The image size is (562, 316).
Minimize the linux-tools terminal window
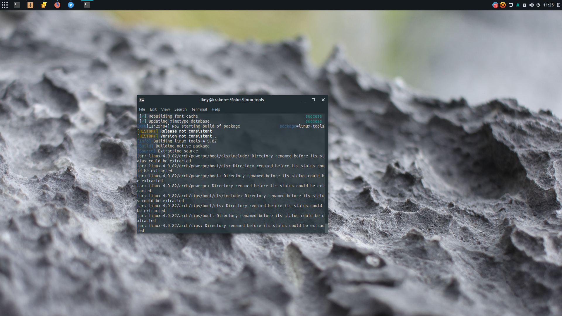(x=303, y=100)
